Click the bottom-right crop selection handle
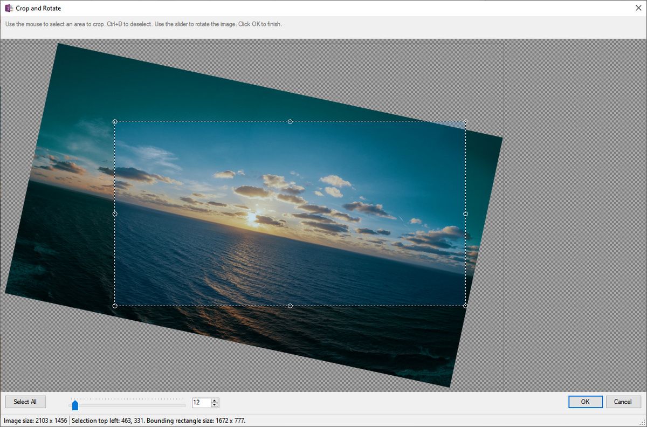 tap(465, 306)
